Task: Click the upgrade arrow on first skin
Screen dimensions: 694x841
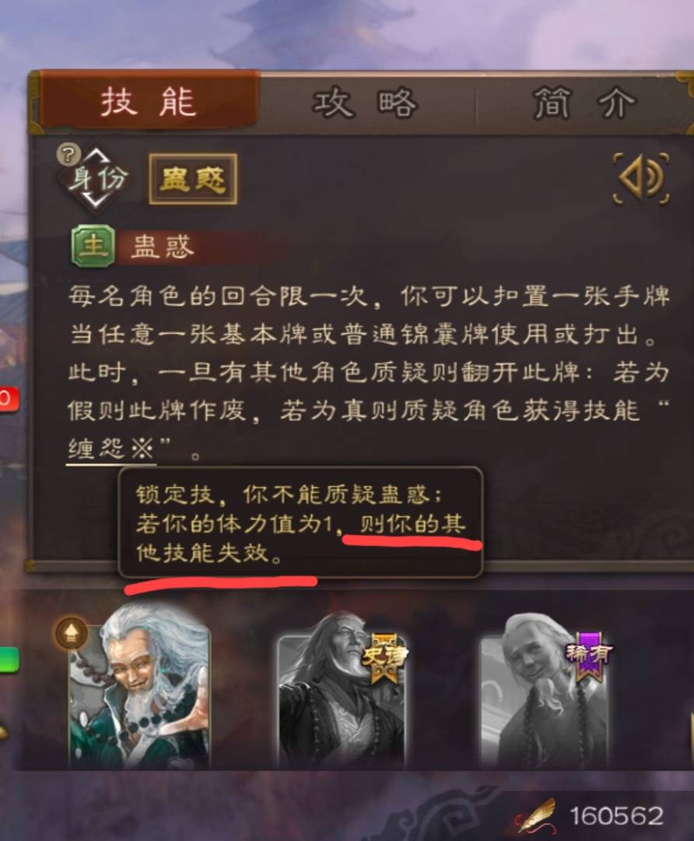Action: click(71, 633)
